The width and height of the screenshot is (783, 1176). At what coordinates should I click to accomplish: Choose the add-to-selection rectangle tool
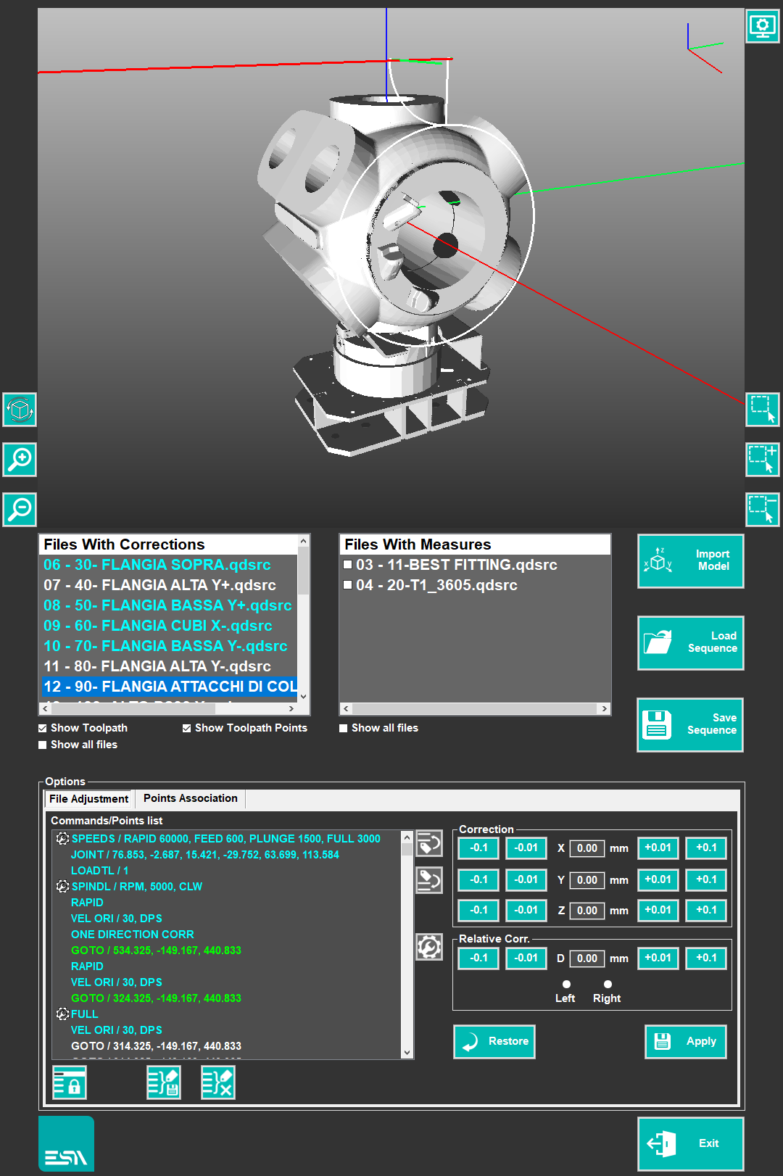point(762,460)
